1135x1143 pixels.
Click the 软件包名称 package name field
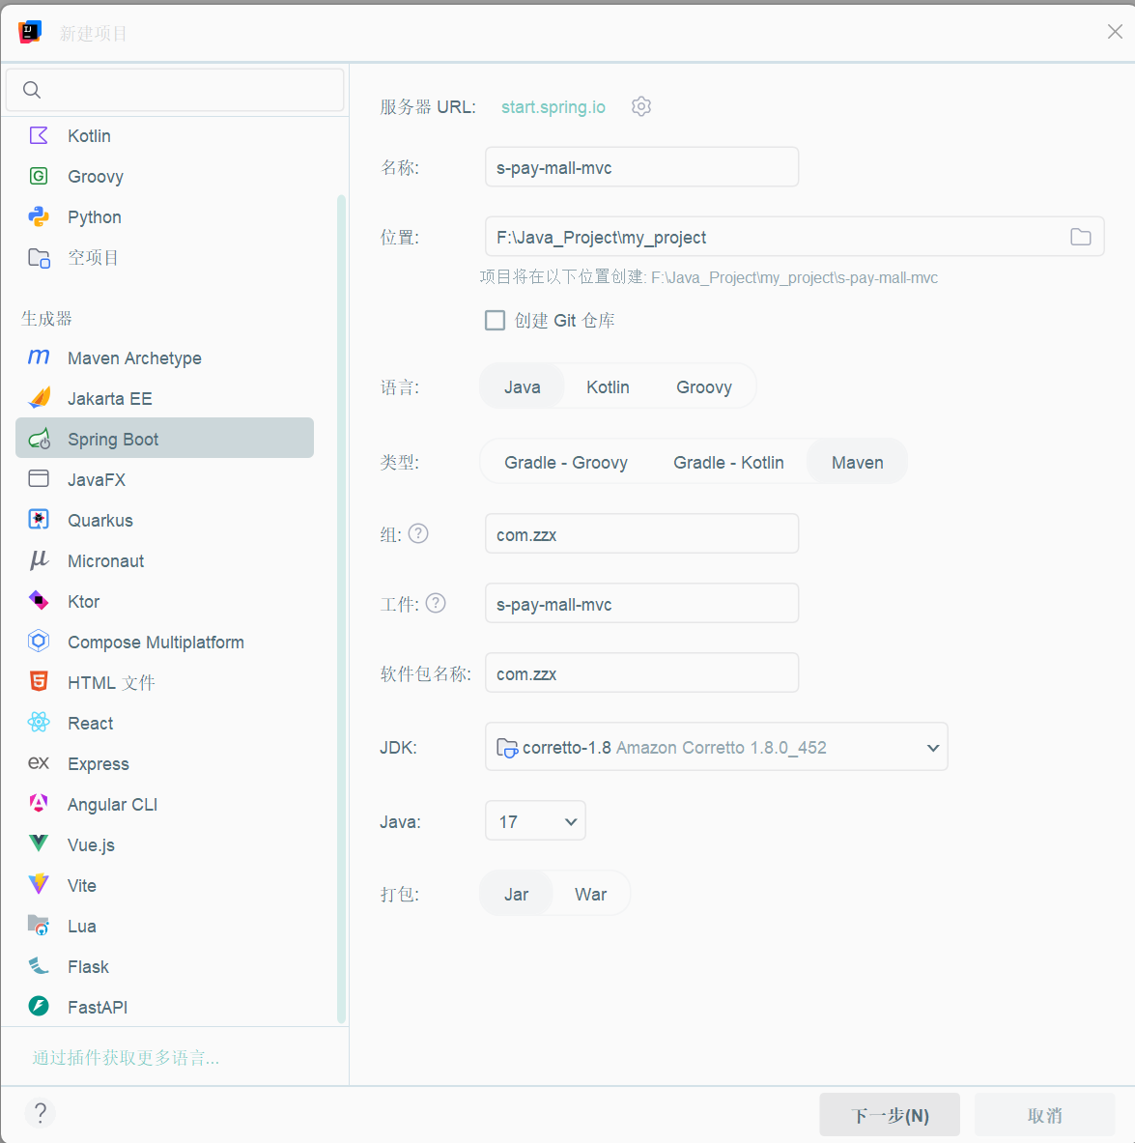click(x=641, y=672)
